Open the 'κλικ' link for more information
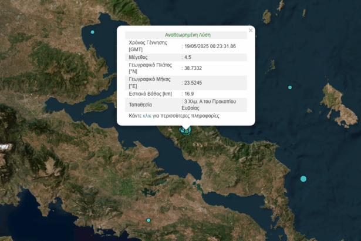 [147, 116]
